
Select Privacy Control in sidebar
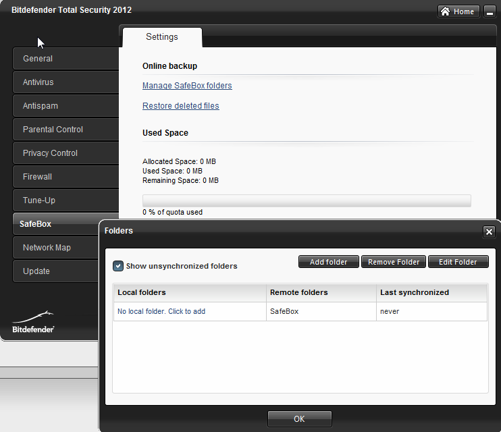pyautogui.click(x=65, y=153)
